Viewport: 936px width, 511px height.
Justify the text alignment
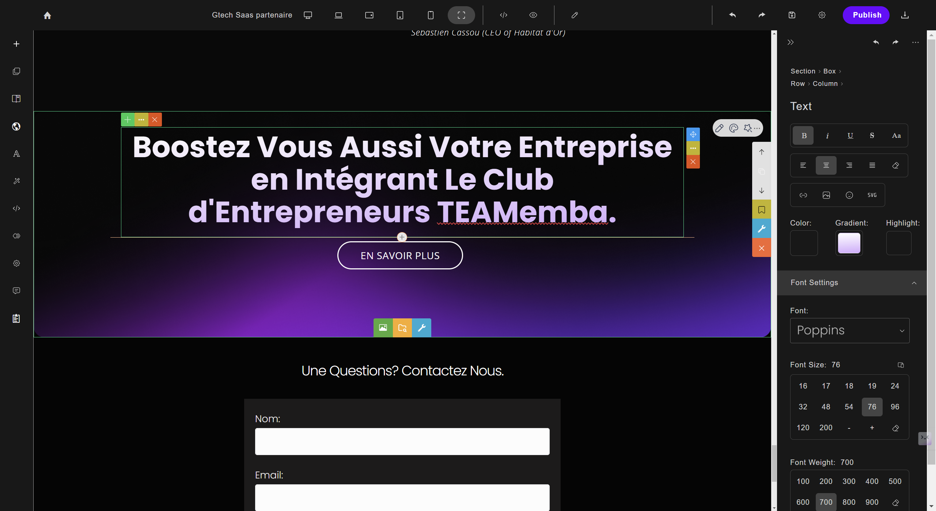tap(872, 166)
